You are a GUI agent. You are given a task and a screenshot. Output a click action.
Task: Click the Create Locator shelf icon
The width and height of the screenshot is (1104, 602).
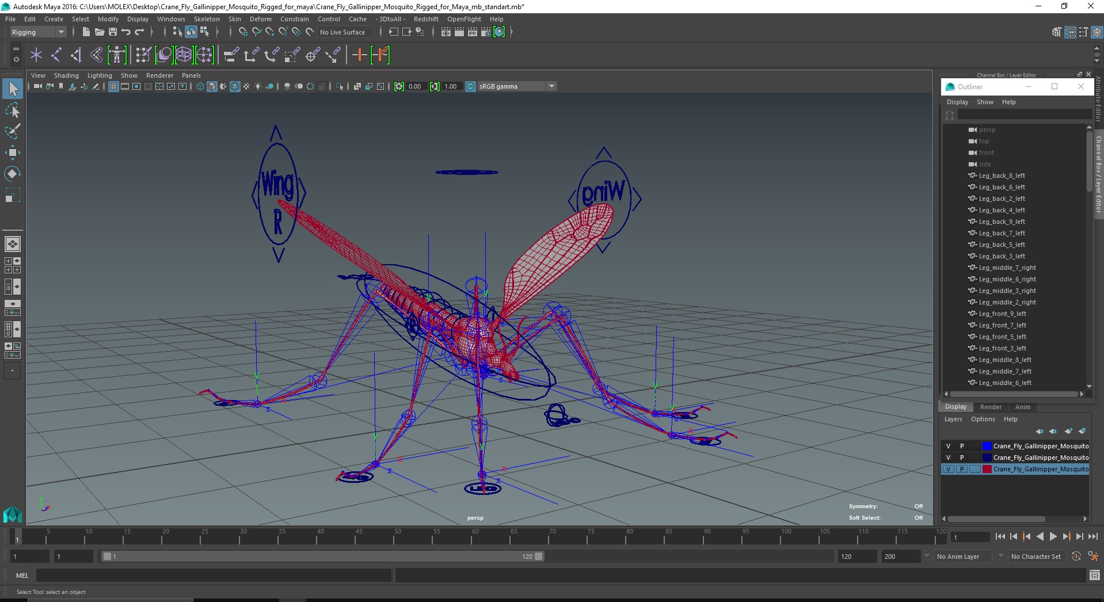tap(36, 55)
